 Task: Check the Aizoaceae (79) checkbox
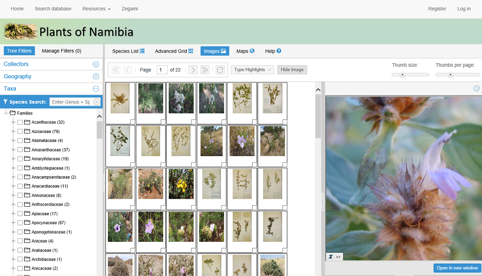pyautogui.click(x=20, y=131)
